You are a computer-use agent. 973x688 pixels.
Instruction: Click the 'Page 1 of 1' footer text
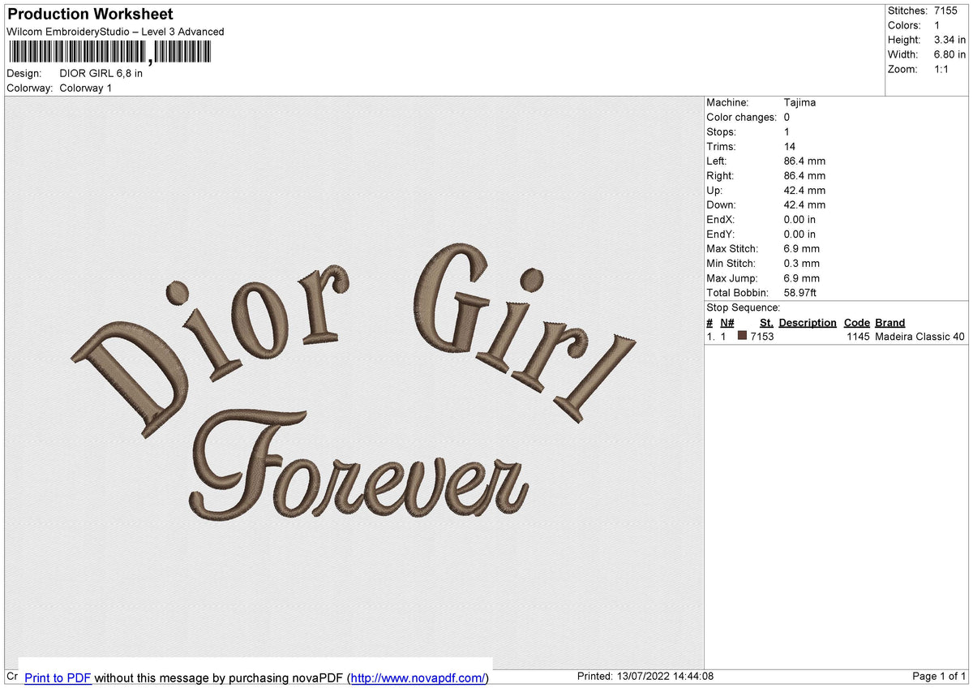coord(939,676)
